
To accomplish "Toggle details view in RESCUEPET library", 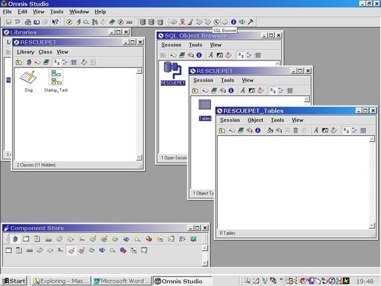I will (x=74, y=62).
